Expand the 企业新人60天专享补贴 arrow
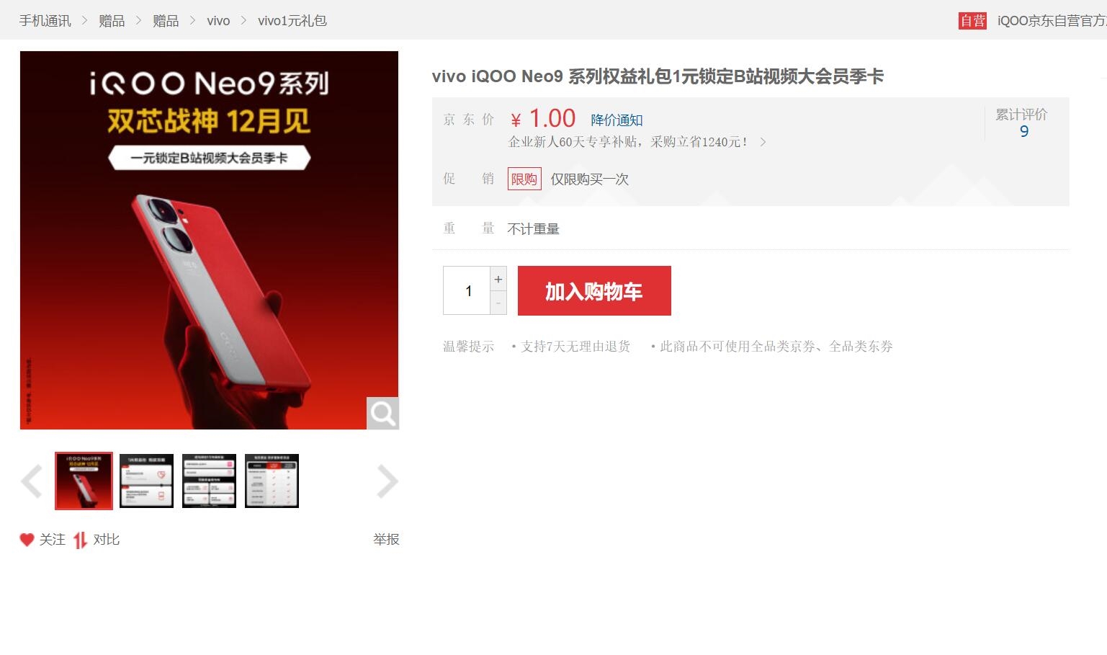Image resolution: width=1107 pixels, height=655 pixels. pos(763,142)
